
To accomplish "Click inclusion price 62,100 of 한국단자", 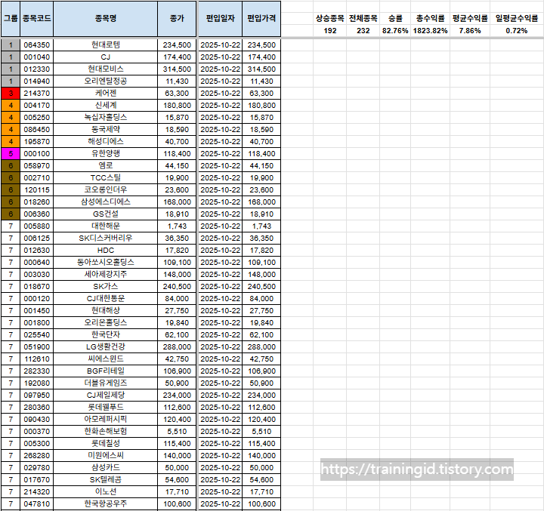I will click(x=261, y=335).
